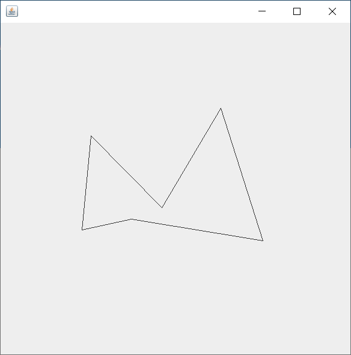Close the Java application window
The height and width of the screenshot is (355, 351).
332,11
